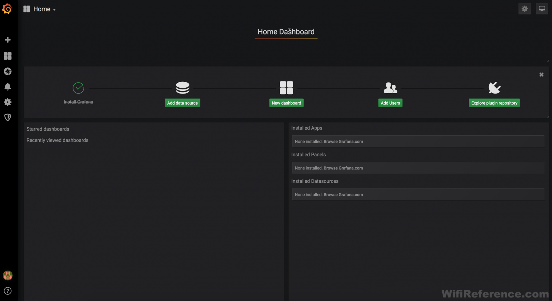
Task: Open the Create plus menu
Action: point(8,40)
